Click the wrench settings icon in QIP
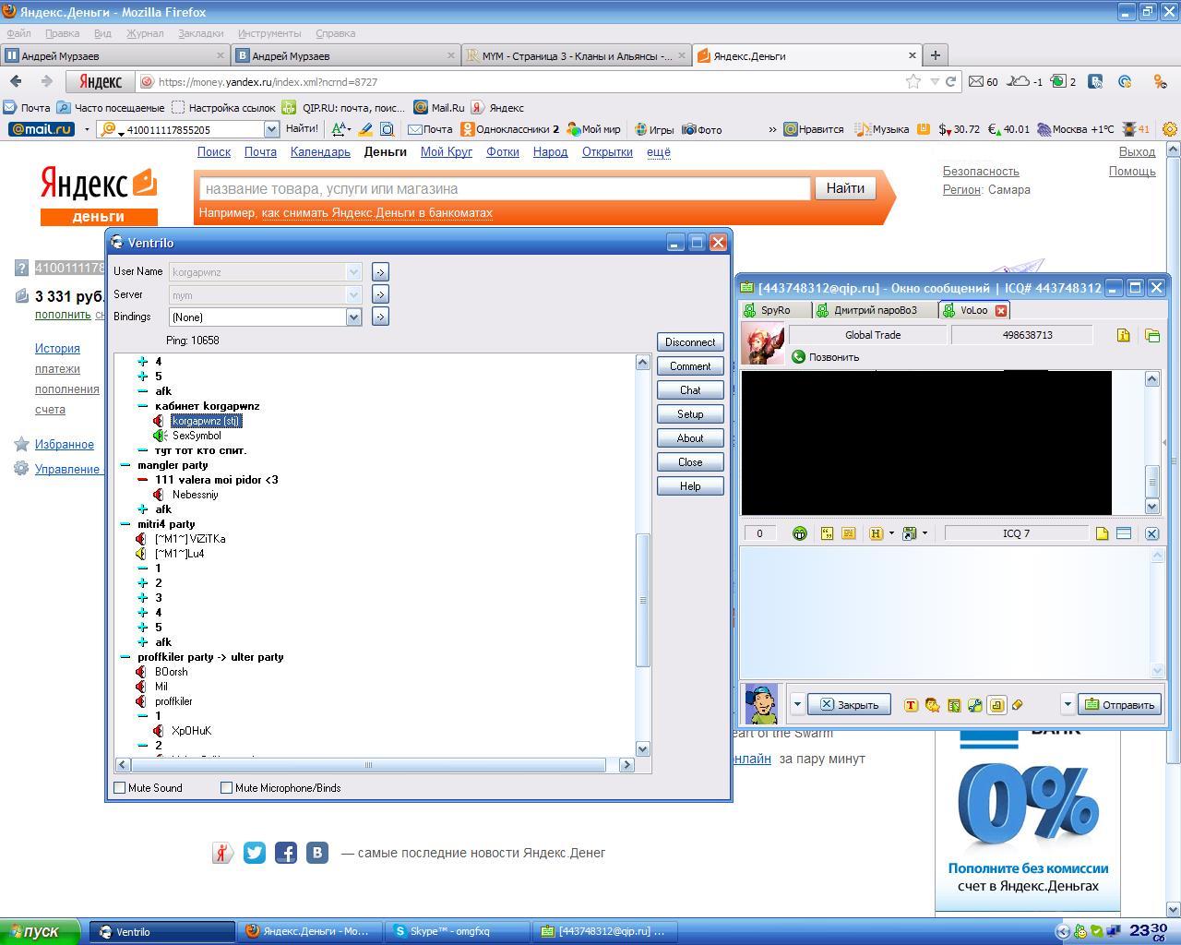Viewport: 1181px width, 945px height. pyautogui.click(x=974, y=705)
